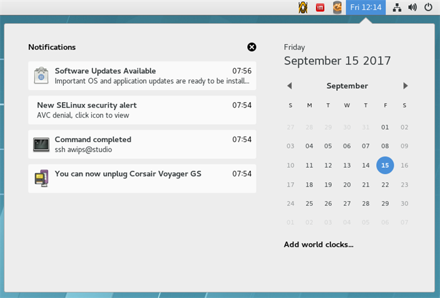Image resolution: width=440 pixels, height=298 pixels.
Task: Click the red IM tray icon
Action: pyautogui.click(x=320, y=8)
